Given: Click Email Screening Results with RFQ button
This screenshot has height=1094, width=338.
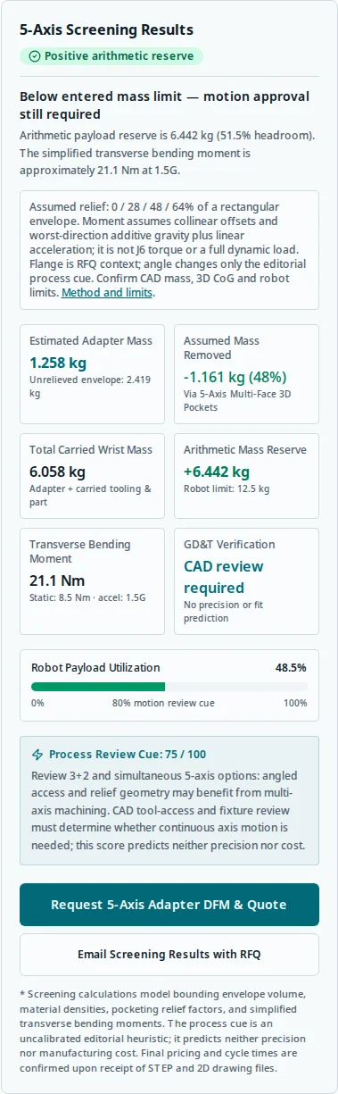Looking at the screenshot, I should pyautogui.click(x=169, y=955).
